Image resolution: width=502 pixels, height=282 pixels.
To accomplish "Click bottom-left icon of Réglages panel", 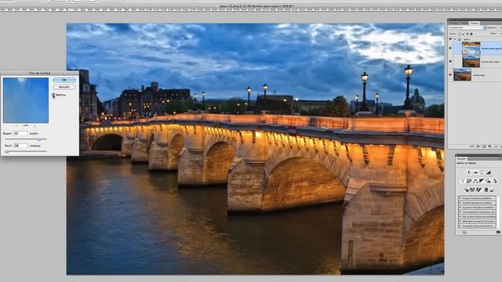I will 465,232.
